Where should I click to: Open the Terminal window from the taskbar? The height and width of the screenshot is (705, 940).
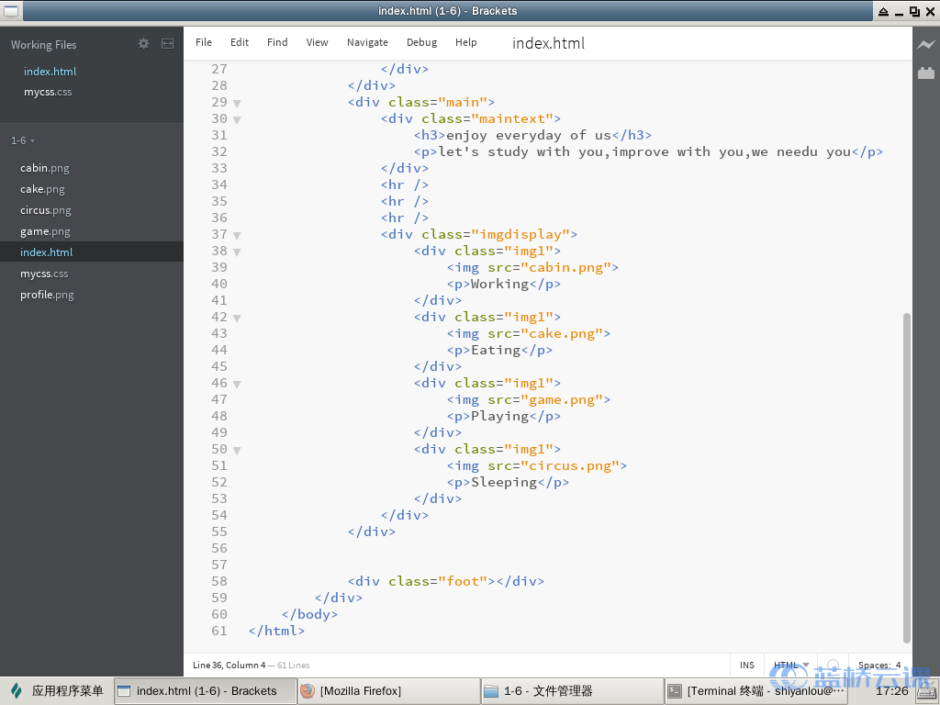click(x=755, y=690)
